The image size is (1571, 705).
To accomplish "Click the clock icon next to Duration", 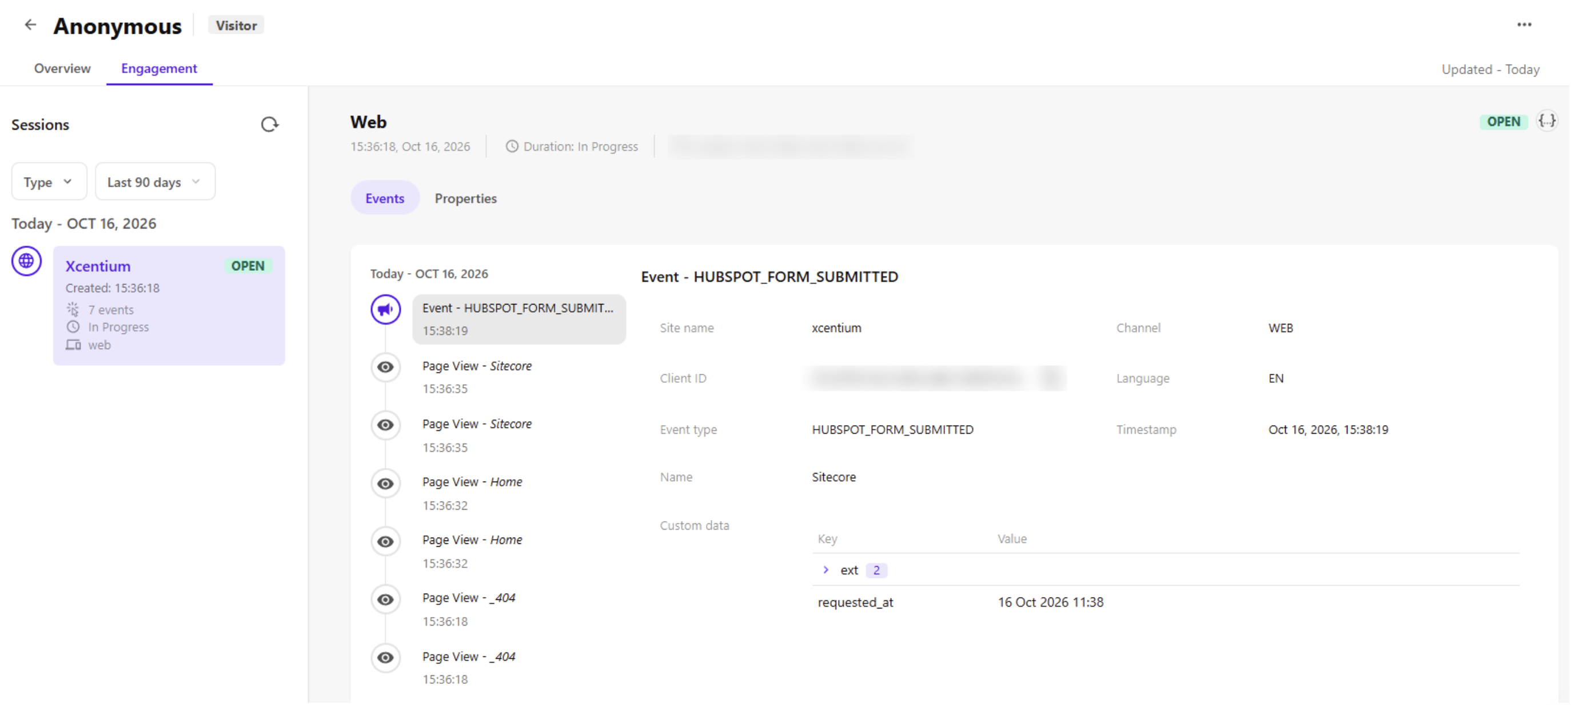I will 512,147.
